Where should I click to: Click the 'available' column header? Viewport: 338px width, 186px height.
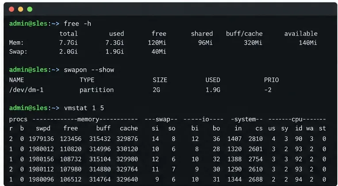pos(301,34)
